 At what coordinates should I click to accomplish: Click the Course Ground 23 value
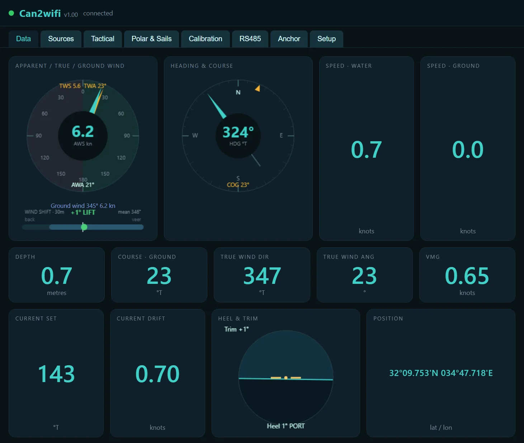[x=159, y=276]
